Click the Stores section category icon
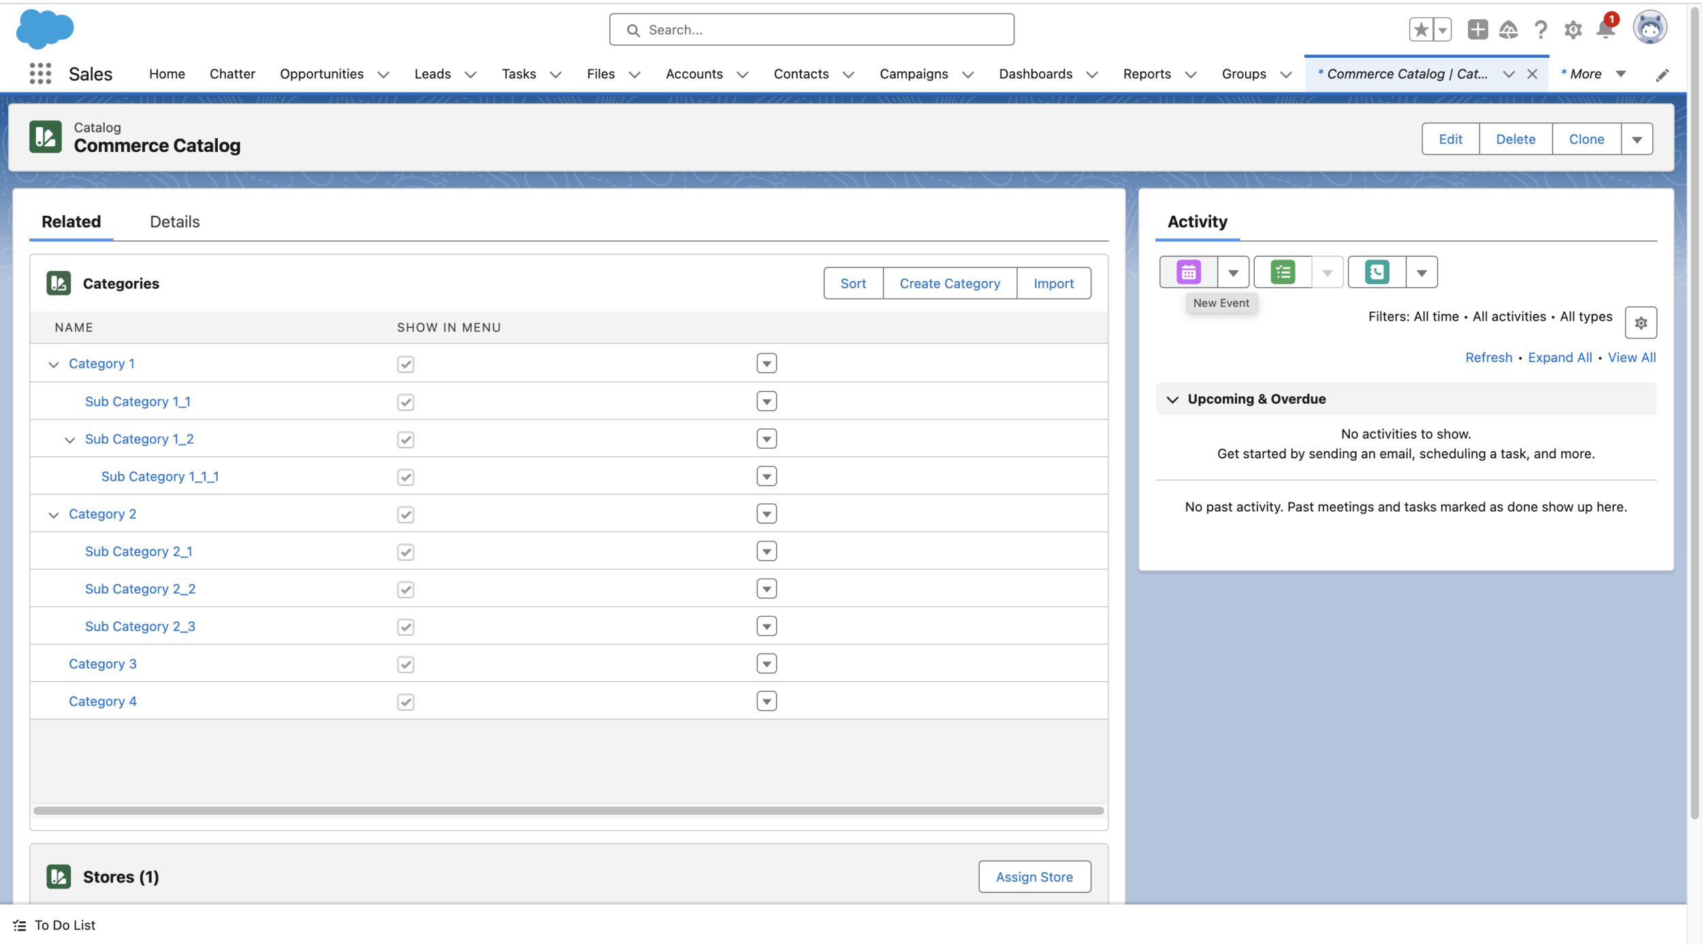 [x=58, y=876]
